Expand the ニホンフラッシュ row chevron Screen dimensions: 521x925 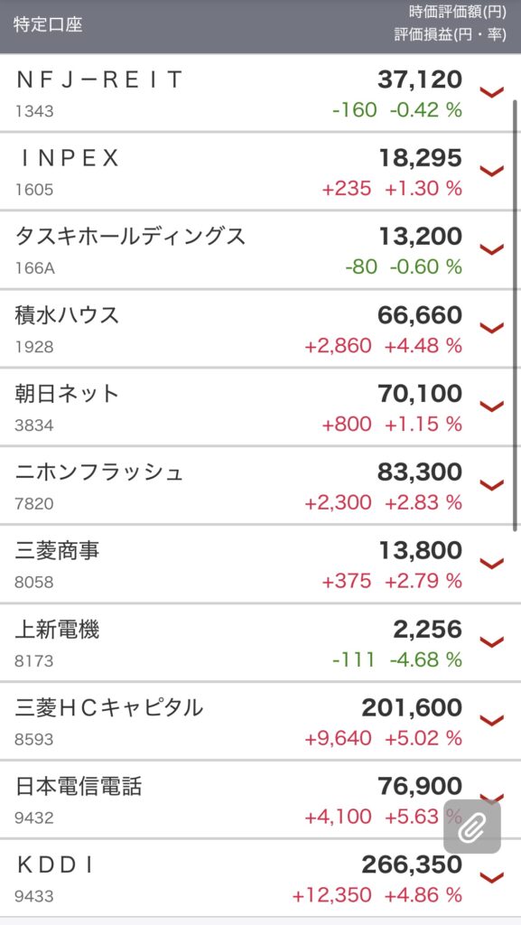(x=491, y=484)
